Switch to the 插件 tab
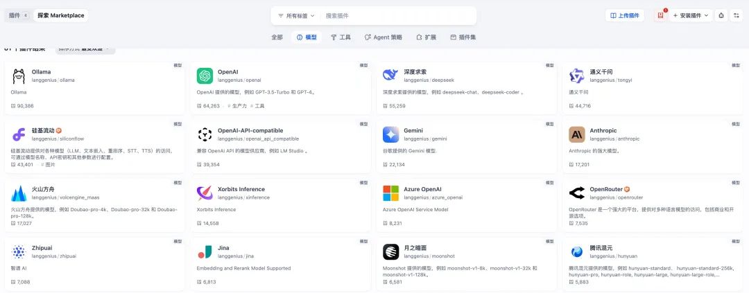This screenshot has height=293, width=749. (19, 15)
